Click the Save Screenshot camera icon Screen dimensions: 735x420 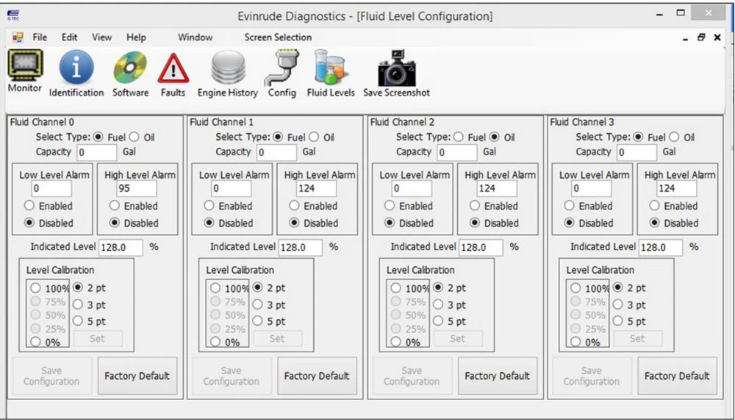[x=397, y=68]
